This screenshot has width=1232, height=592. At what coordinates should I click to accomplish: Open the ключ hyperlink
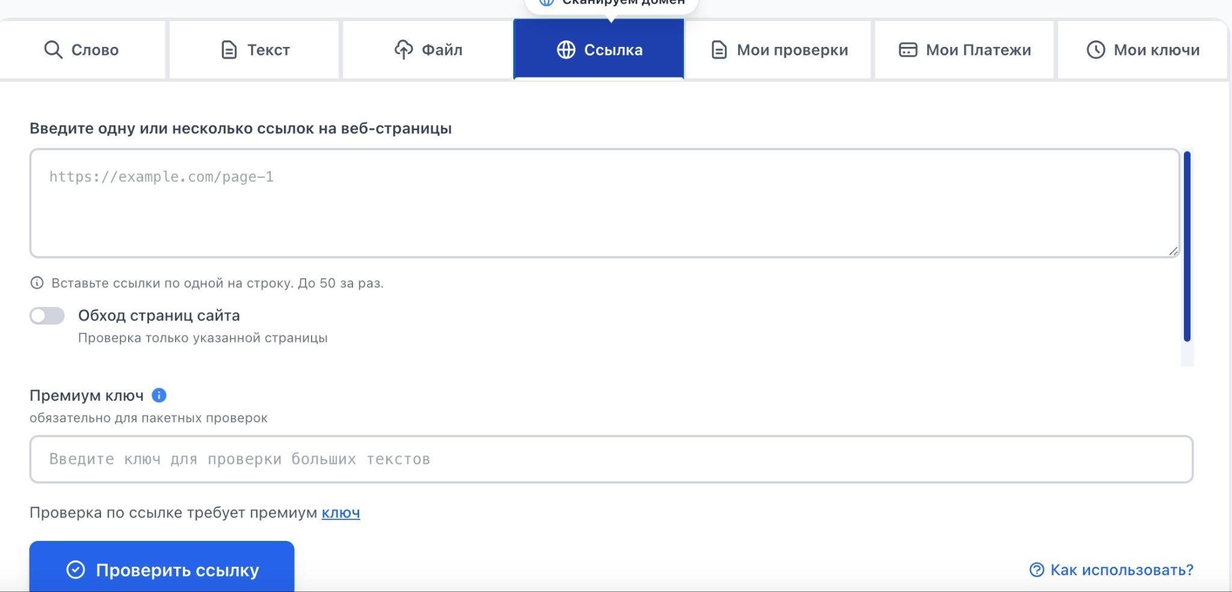340,513
